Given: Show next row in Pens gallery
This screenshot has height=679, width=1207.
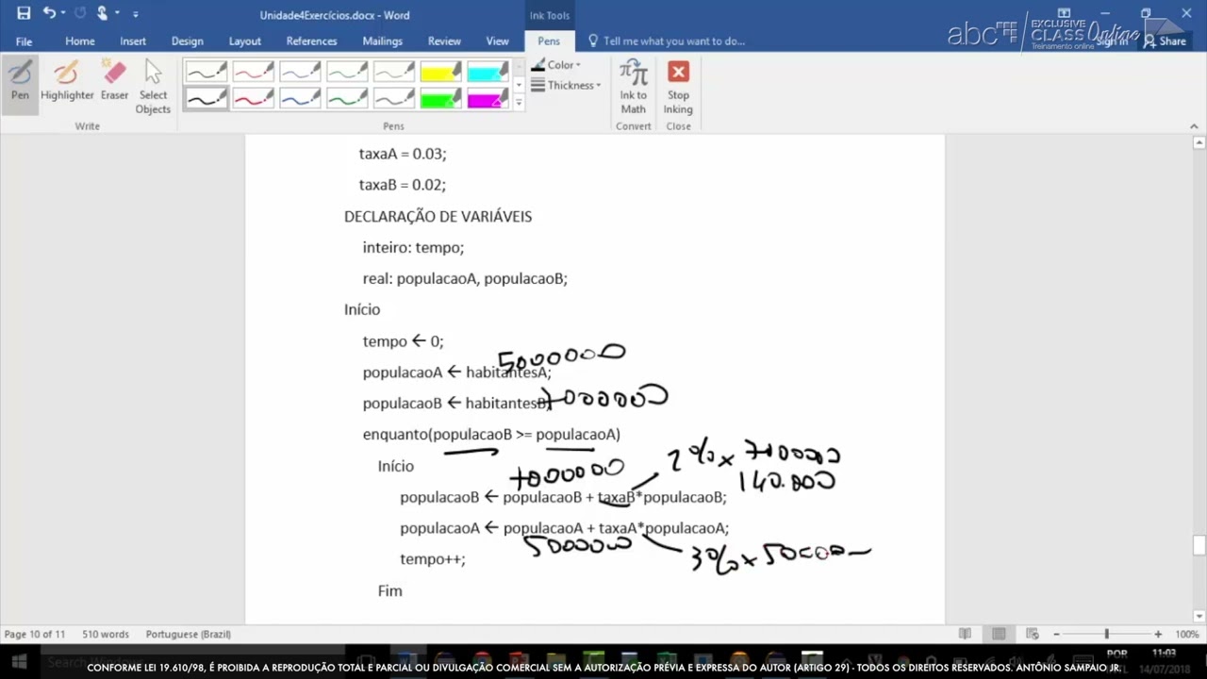Looking at the screenshot, I should [519, 86].
